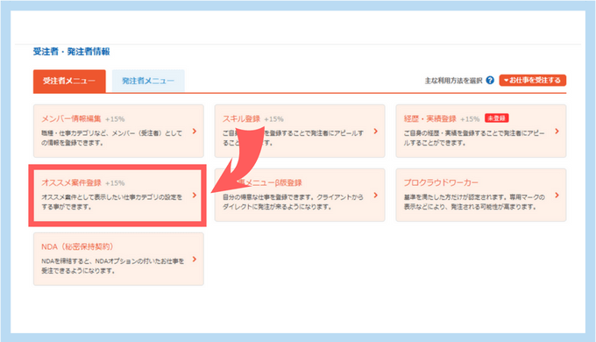Click chevron arrow on オススメ案件登録 card
The width and height of the screenshot is (596, 342).
click(x=195, y=196)
